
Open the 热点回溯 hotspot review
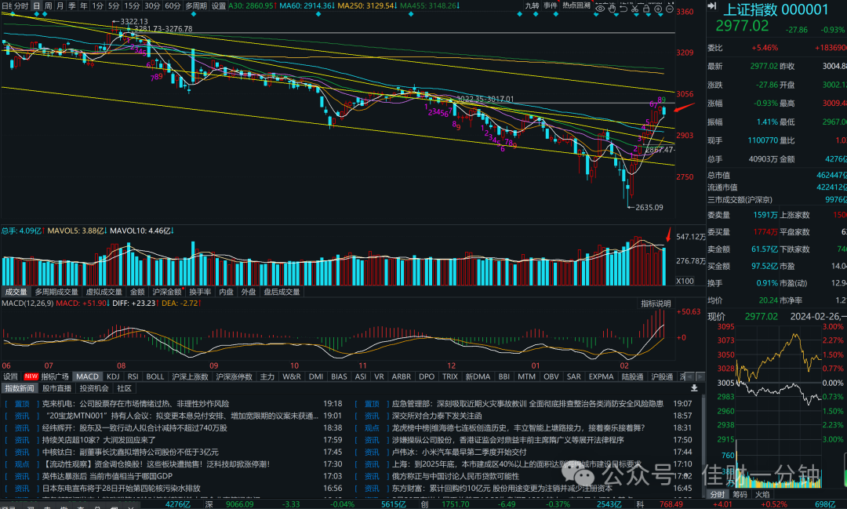(576, 5)
